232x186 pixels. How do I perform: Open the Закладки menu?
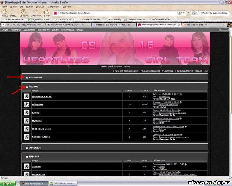point(40,7)
